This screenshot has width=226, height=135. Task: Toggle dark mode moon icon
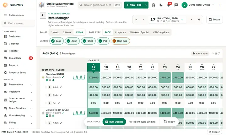click(161, 5)
